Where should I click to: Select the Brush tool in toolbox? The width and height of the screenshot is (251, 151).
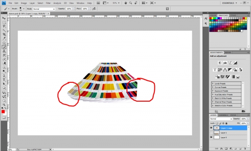[4, 47]
